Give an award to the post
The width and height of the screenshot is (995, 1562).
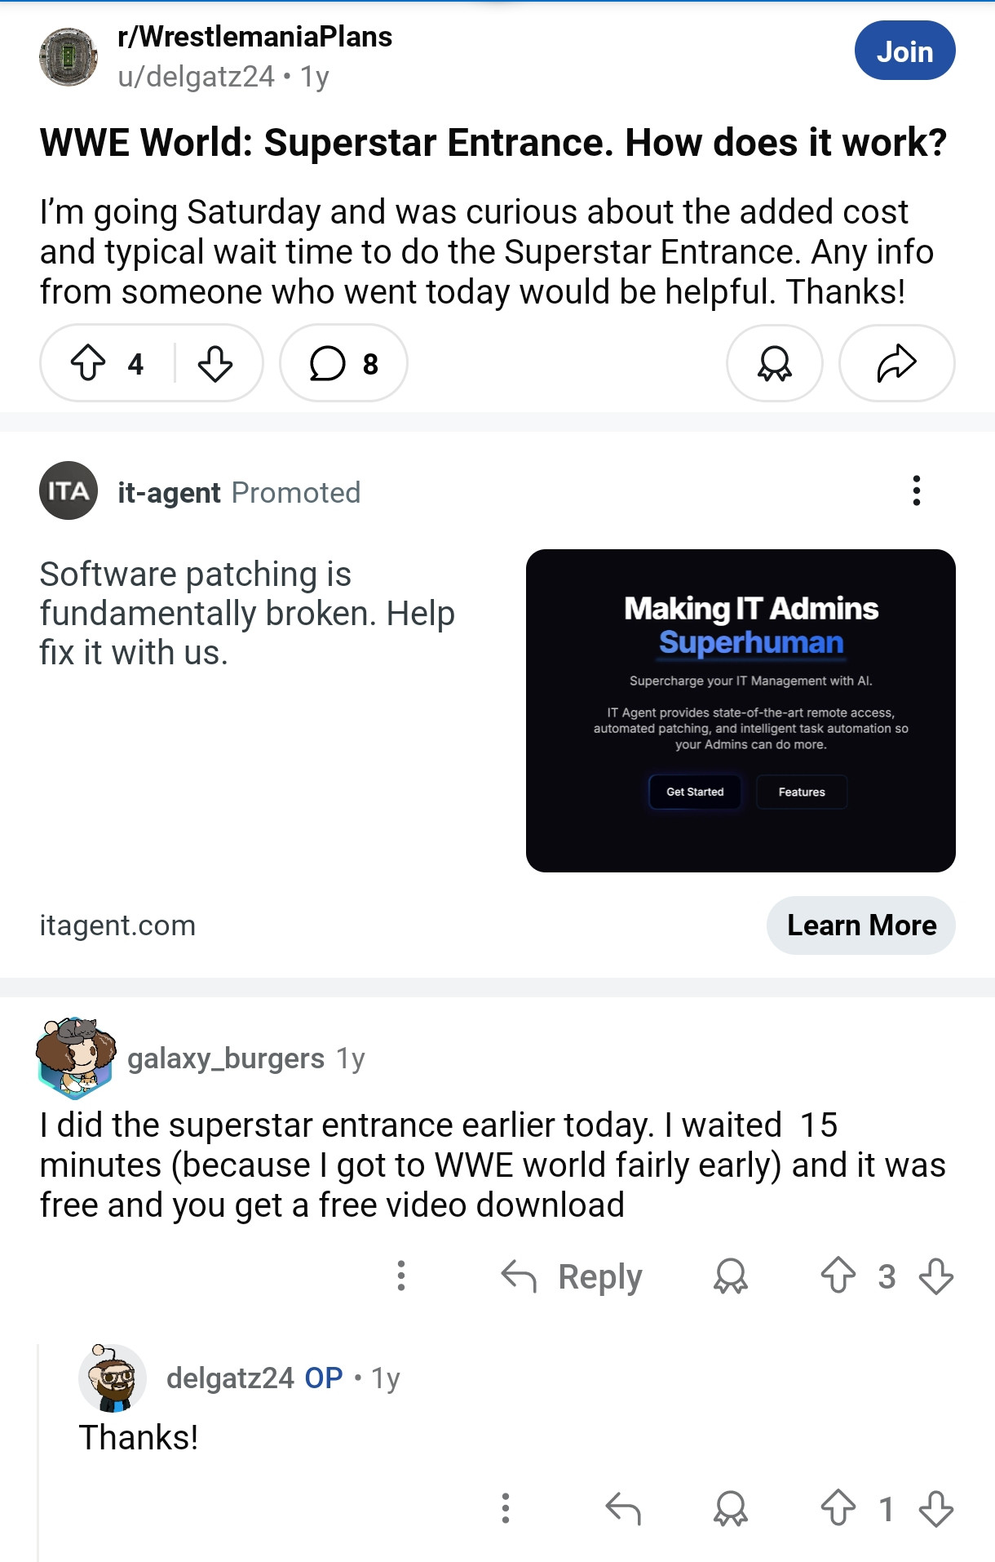[x=775, y=363]
